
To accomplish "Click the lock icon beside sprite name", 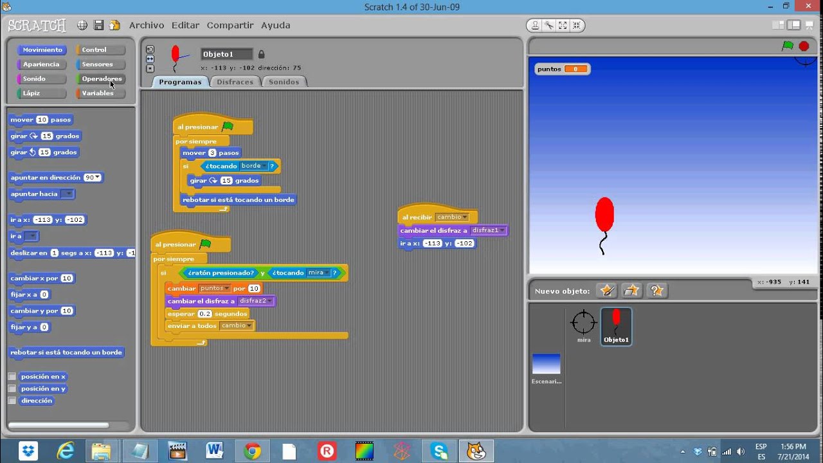I will click(x=261, y=55).
